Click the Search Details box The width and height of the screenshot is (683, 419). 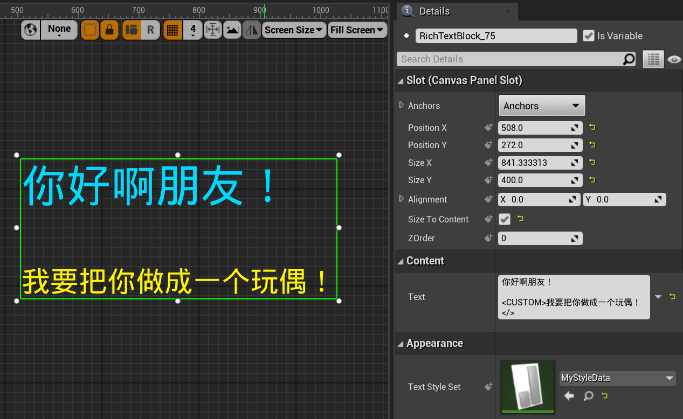click(509, 59)
